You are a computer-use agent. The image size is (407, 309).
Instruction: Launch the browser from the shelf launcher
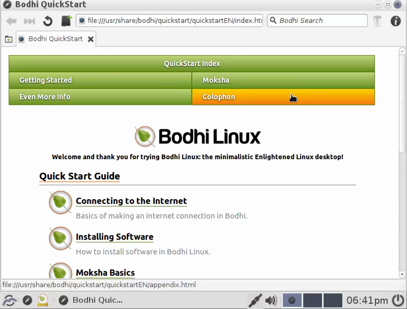pyautogui.click(x=27, y=300)
